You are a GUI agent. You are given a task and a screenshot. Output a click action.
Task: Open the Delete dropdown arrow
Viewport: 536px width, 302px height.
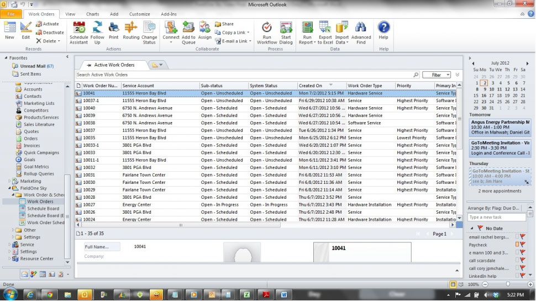(x=59, y=41)
